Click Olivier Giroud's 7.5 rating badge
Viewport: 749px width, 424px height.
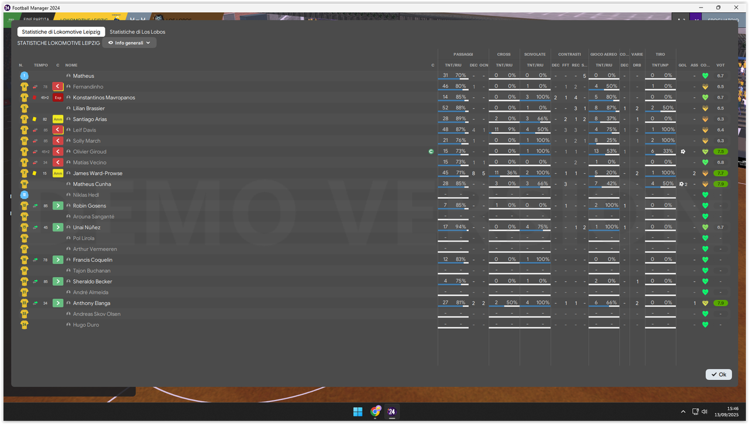point(720,151)
